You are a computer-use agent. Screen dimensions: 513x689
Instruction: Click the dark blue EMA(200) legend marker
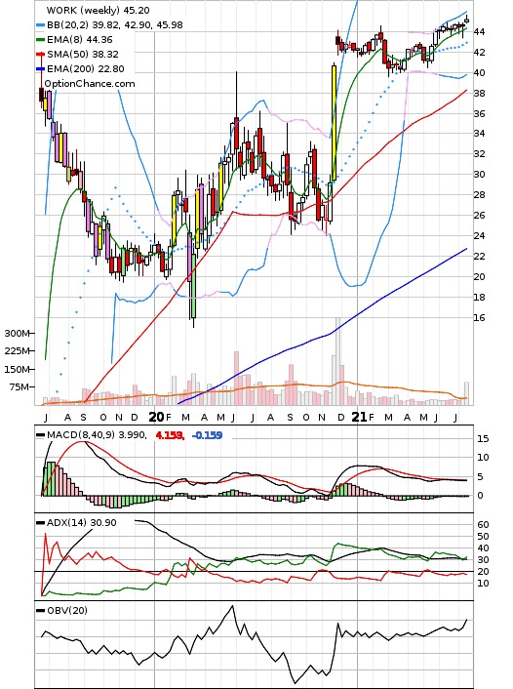(40, 69)
